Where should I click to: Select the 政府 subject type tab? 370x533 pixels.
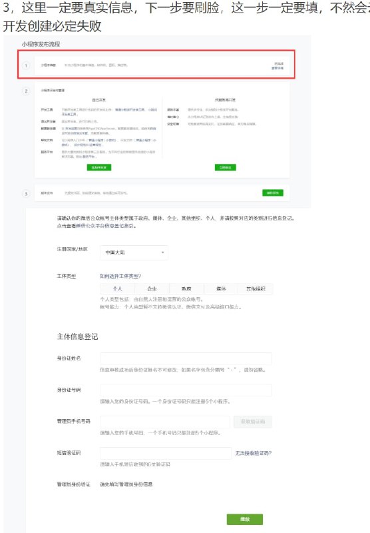coord(186,288)
